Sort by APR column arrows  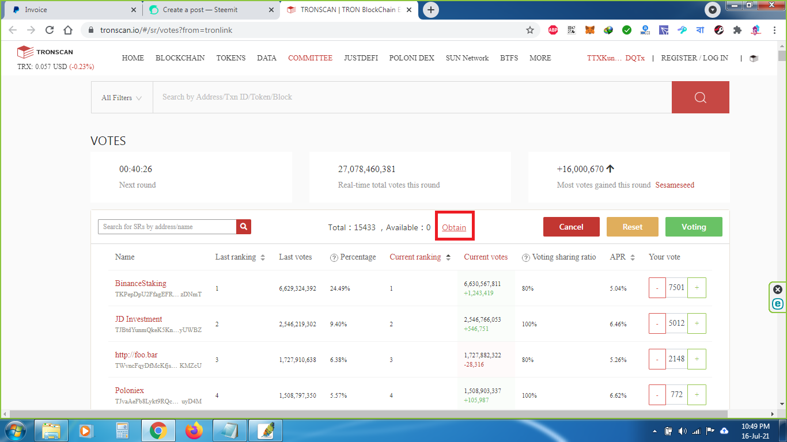click(633, 257)
